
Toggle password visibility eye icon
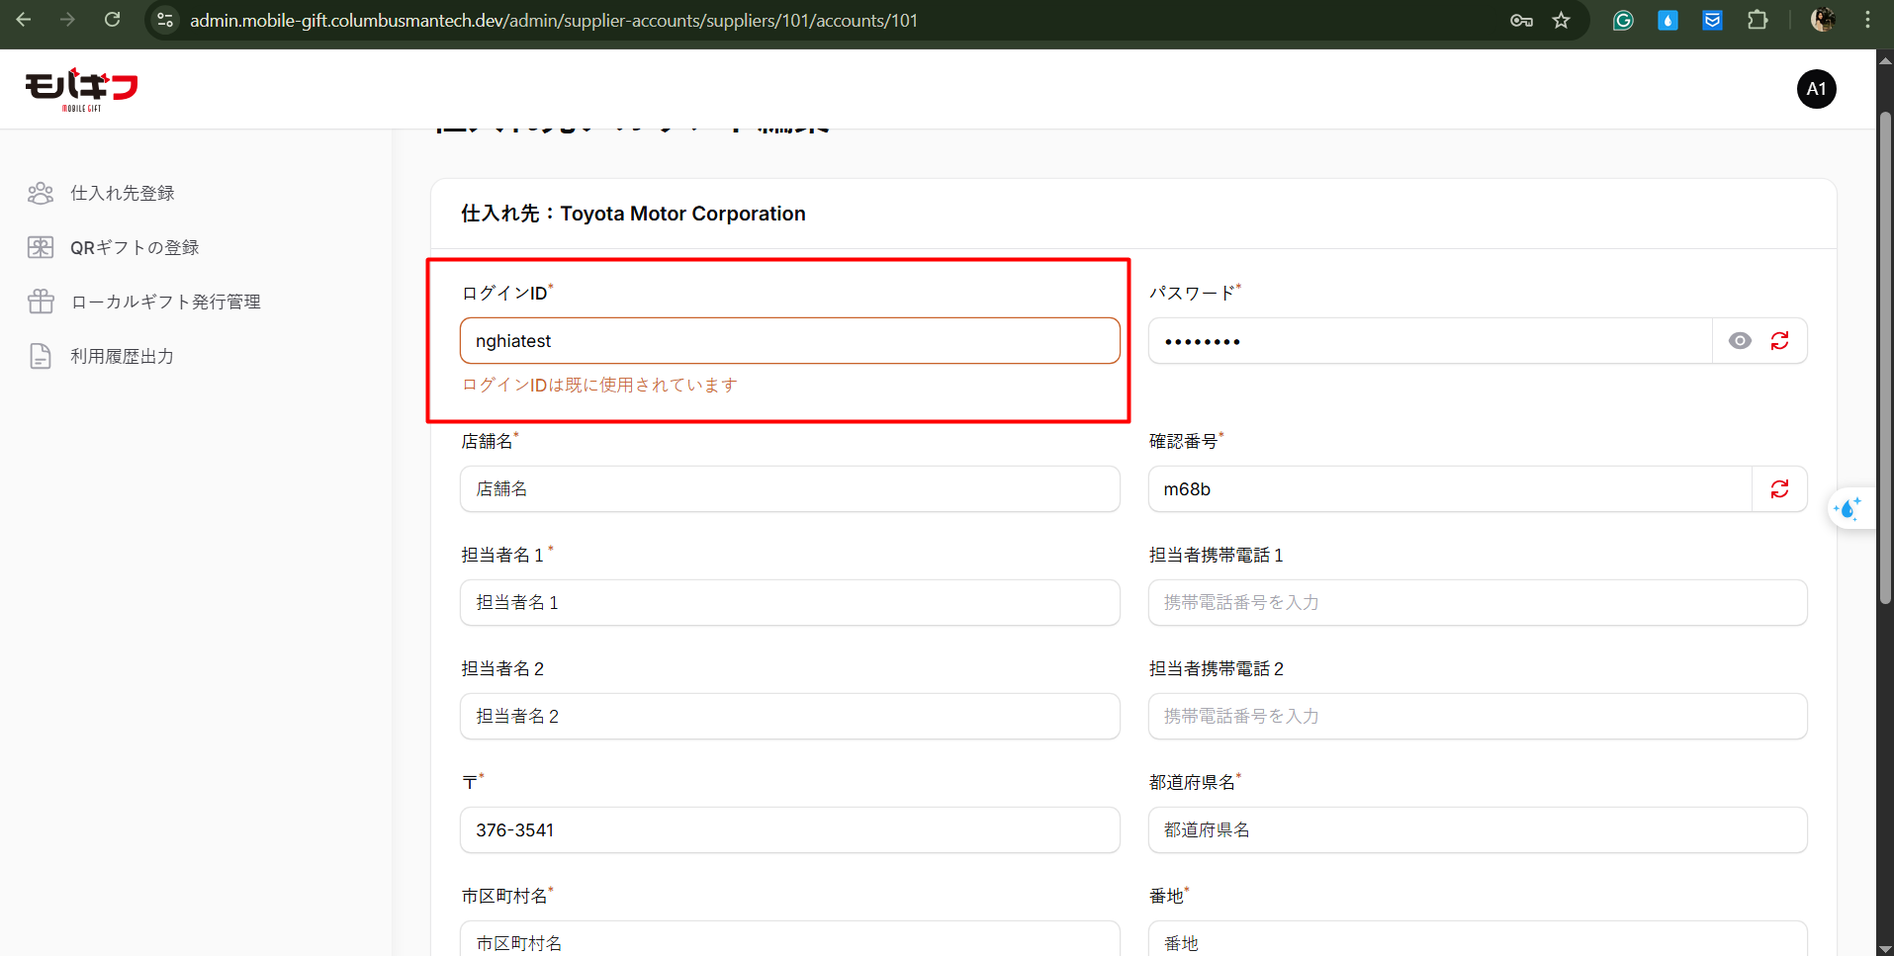coord(1740,341)
